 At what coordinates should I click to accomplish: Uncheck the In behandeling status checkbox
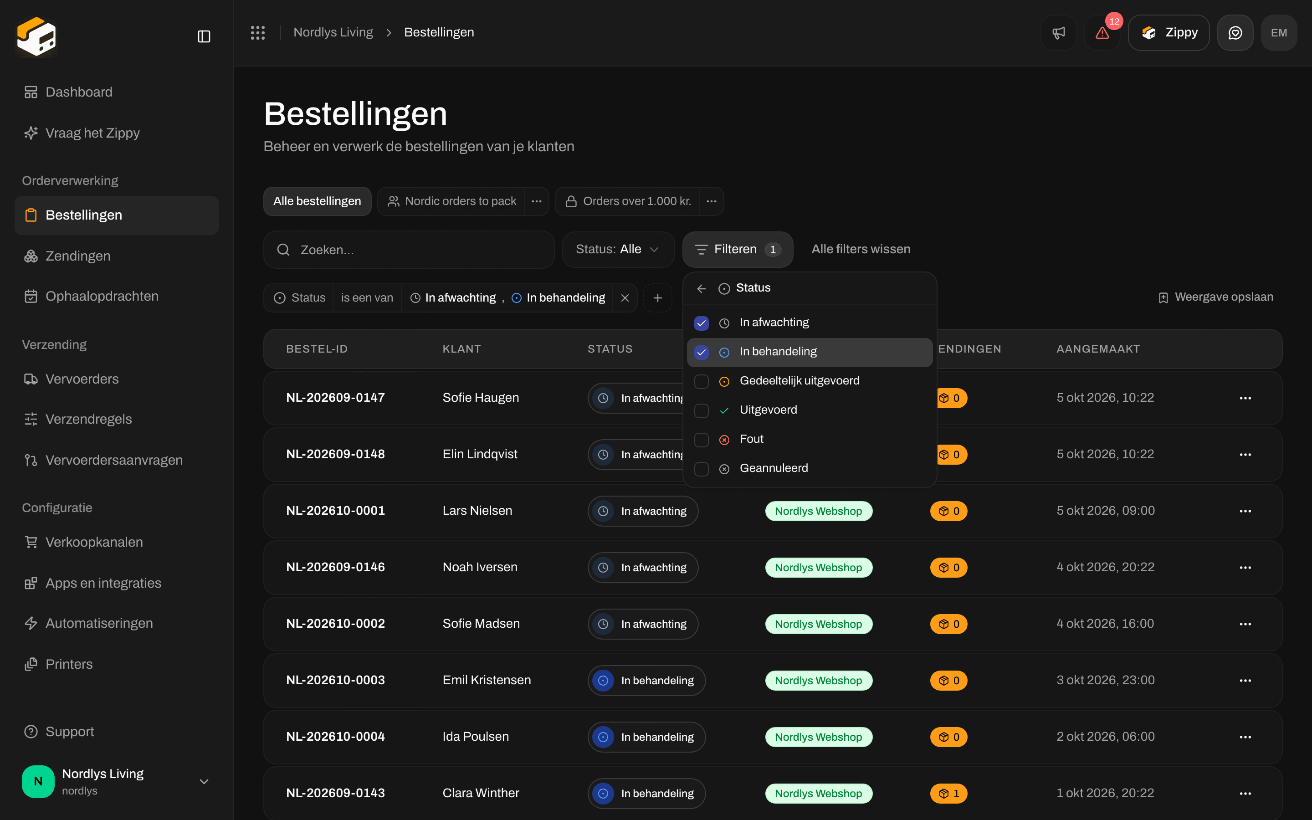[x=702, y=353]
